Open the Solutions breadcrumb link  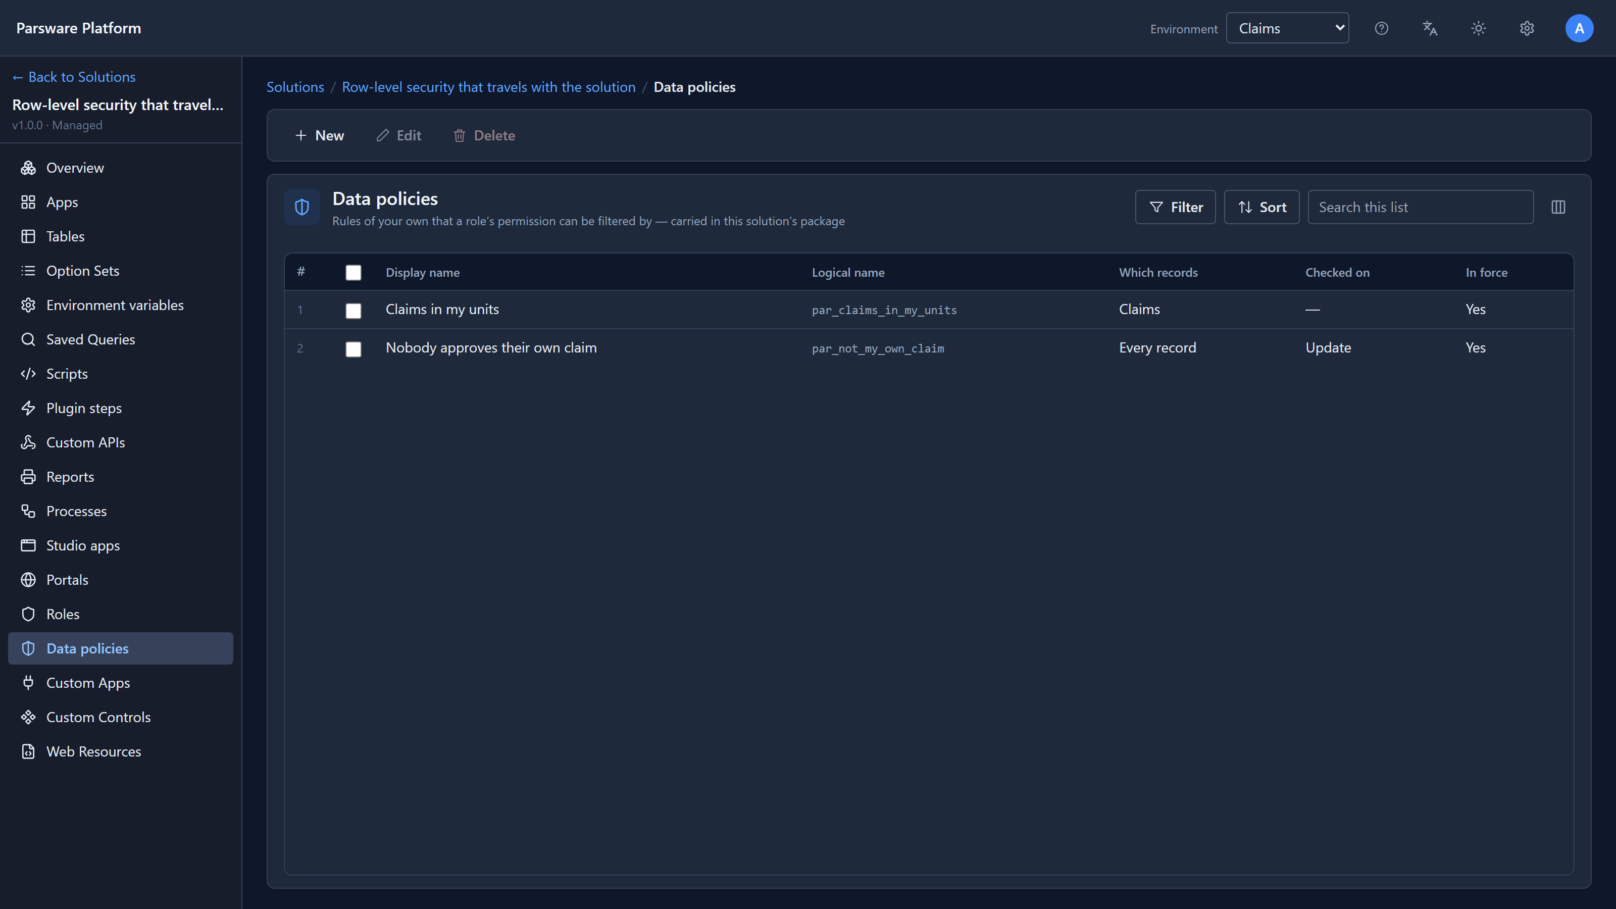pos(295,86)
